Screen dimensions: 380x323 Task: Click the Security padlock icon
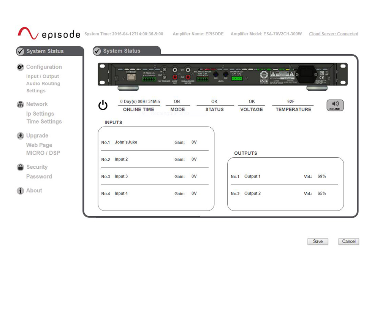[x=21, y=167]
